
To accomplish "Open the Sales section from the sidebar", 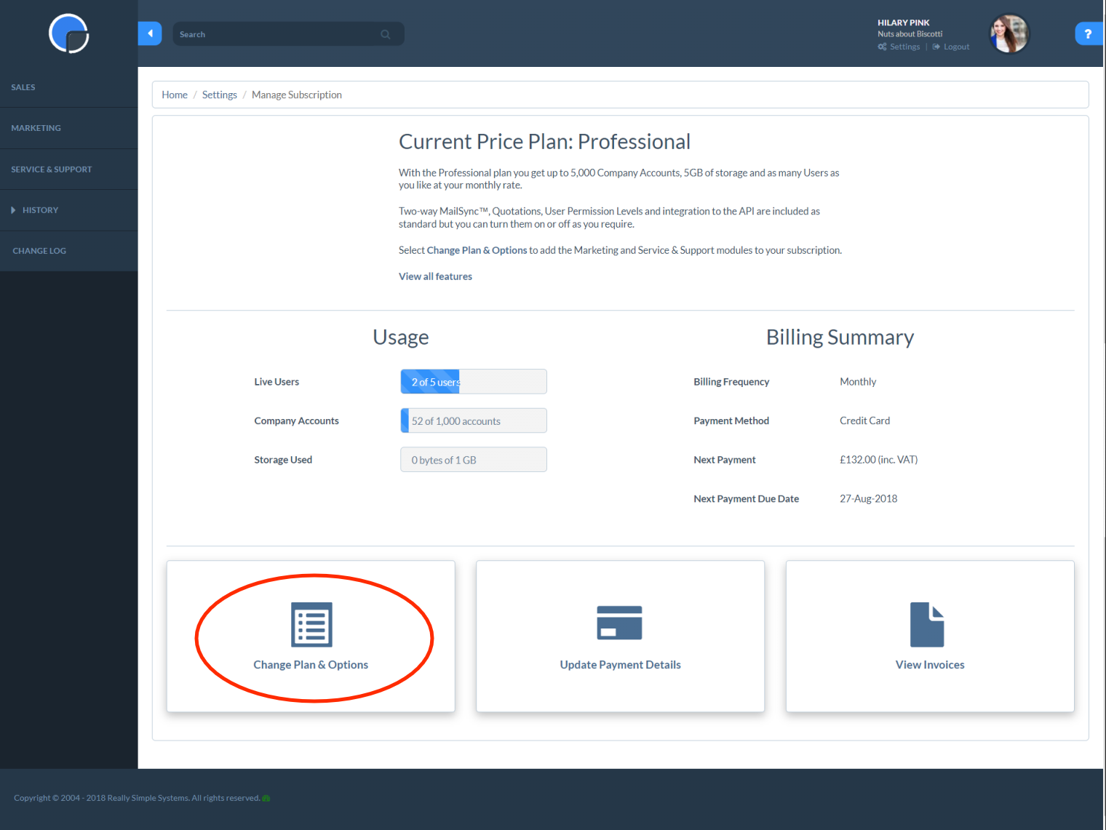I will click(x=23, y=87).
